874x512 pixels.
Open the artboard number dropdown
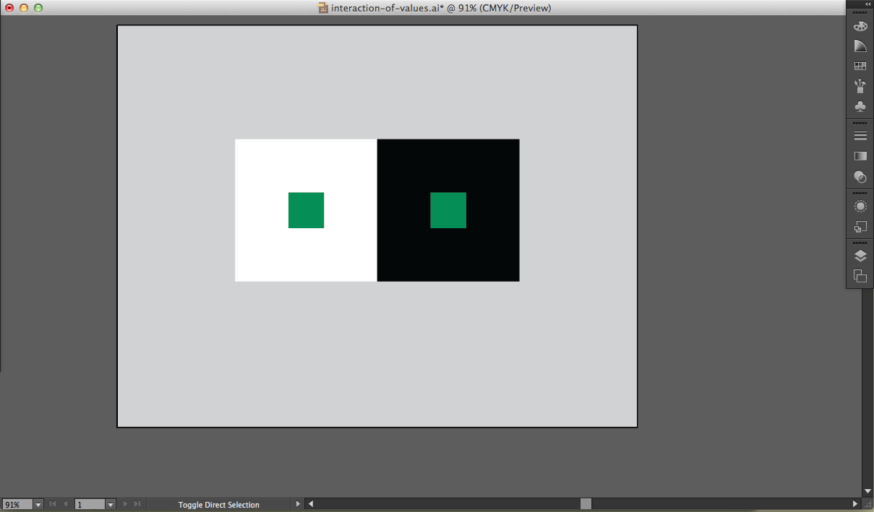point(111,505)
